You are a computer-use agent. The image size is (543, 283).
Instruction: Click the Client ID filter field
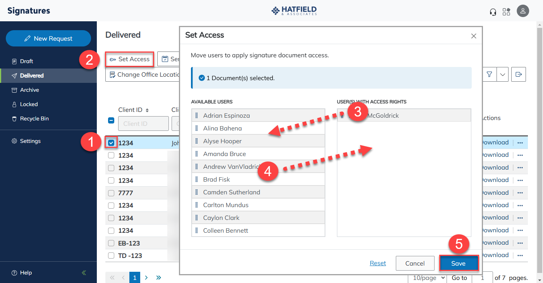pyautogui.click(x=143, y=123)
